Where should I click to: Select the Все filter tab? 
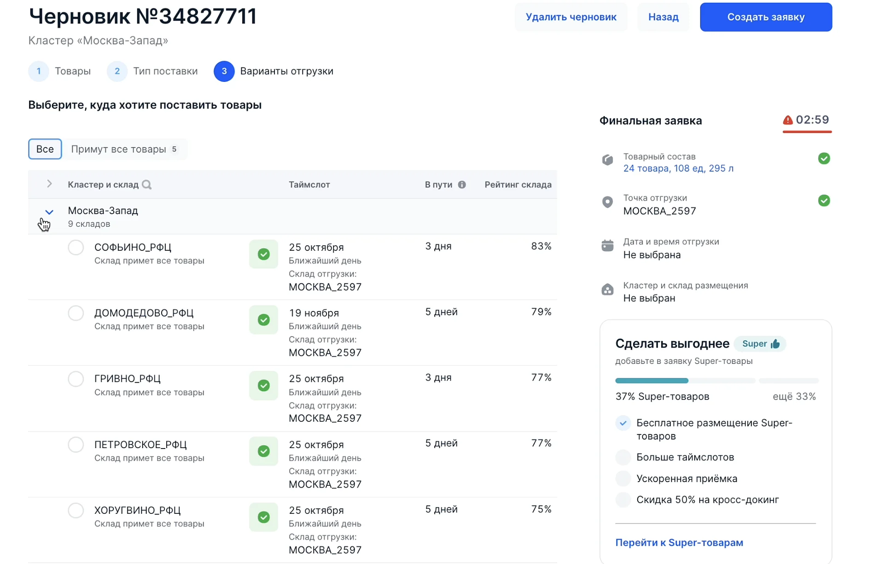tap(45, 149)
